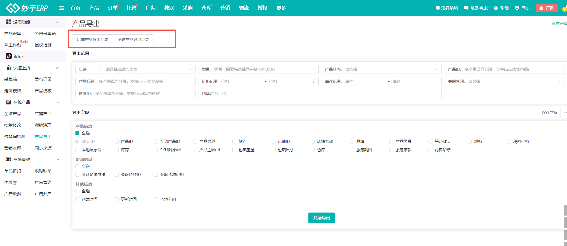Open the TikTok sidebar icon entry

tap(9, 56)
